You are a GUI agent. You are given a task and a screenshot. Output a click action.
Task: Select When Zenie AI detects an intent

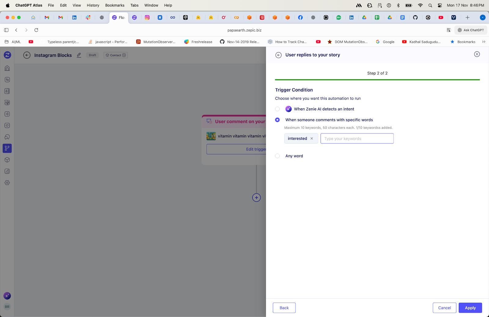(x=278, y=109)
